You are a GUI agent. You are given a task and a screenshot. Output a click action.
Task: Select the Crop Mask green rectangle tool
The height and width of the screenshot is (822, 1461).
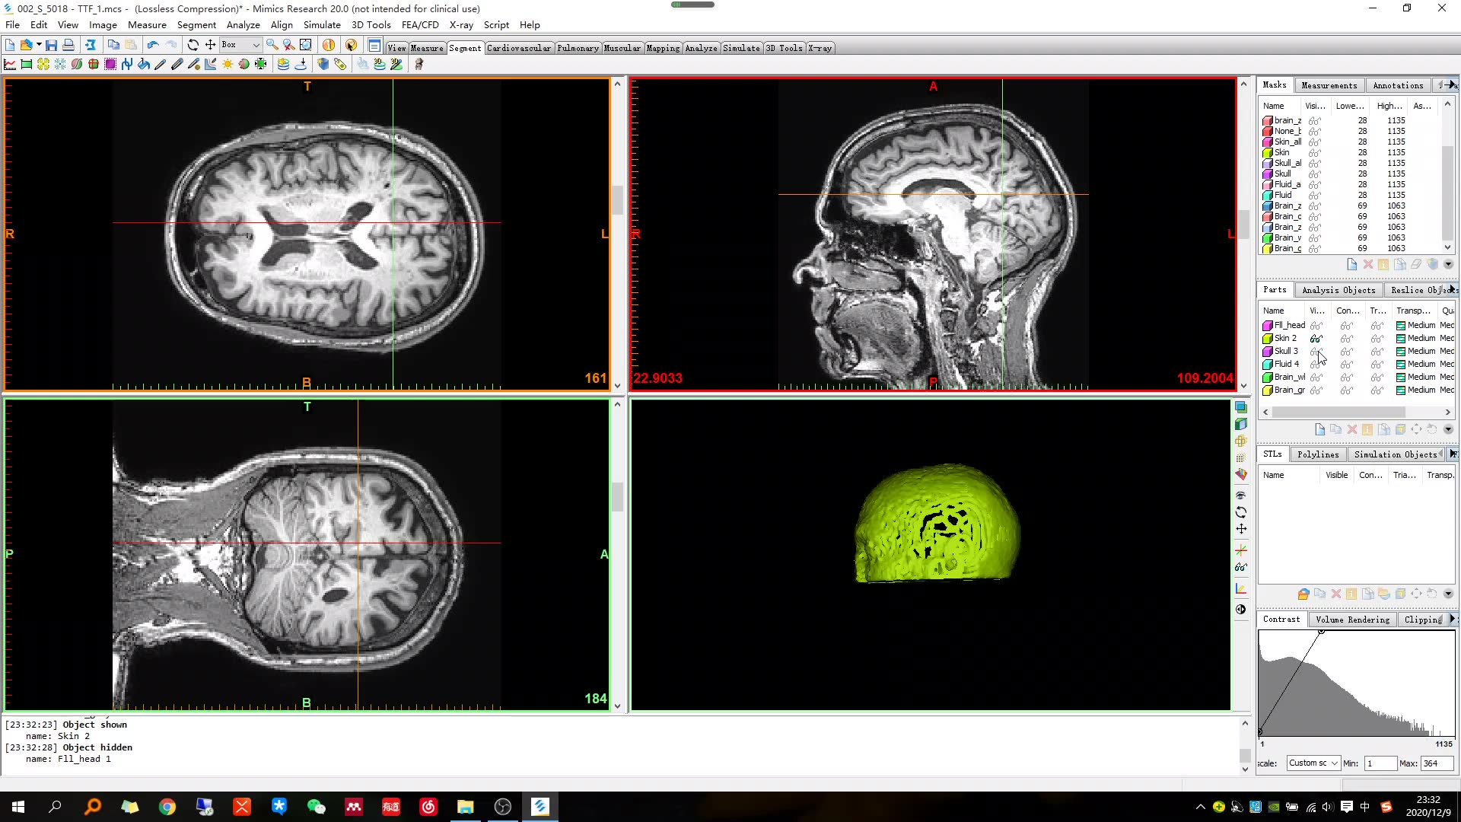click(27, 65)
